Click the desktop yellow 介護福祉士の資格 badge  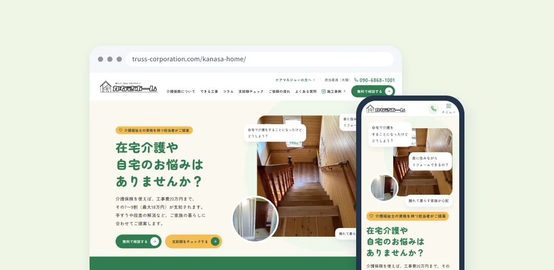pyautogui.click(x=154, y=130)
